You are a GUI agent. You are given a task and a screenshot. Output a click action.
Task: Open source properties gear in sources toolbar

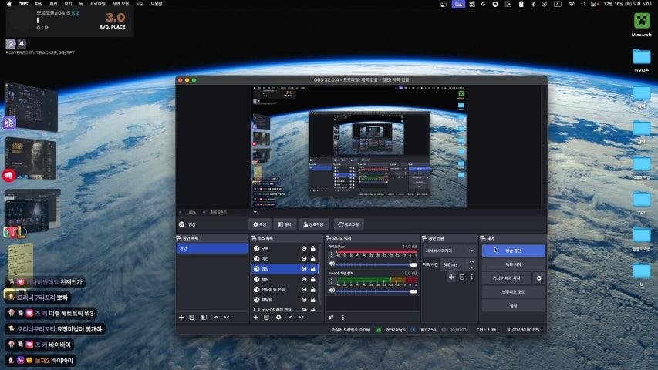[278, 317]
